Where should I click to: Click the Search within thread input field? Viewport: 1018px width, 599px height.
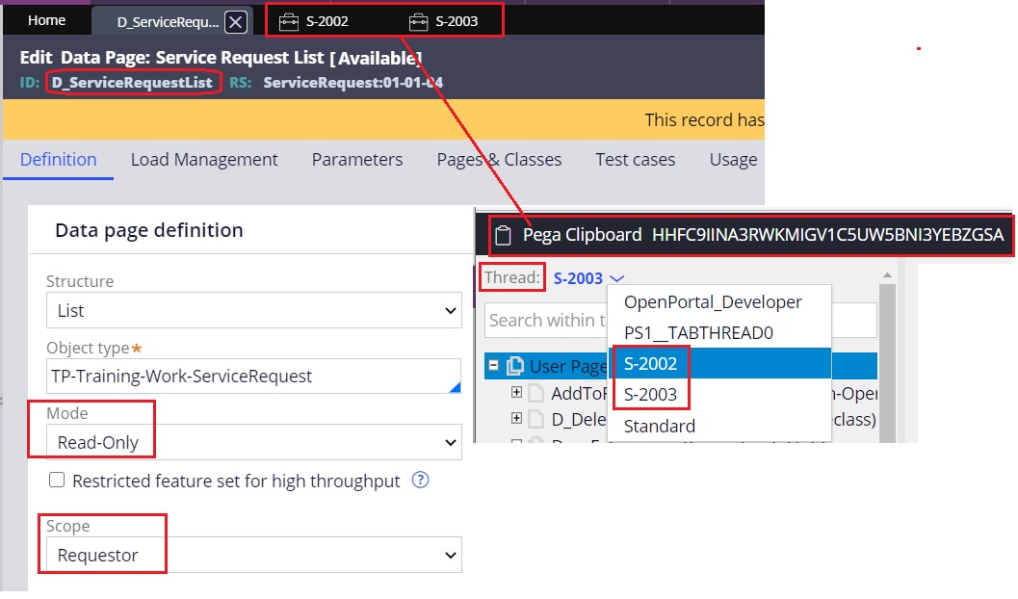click(551, 319)
